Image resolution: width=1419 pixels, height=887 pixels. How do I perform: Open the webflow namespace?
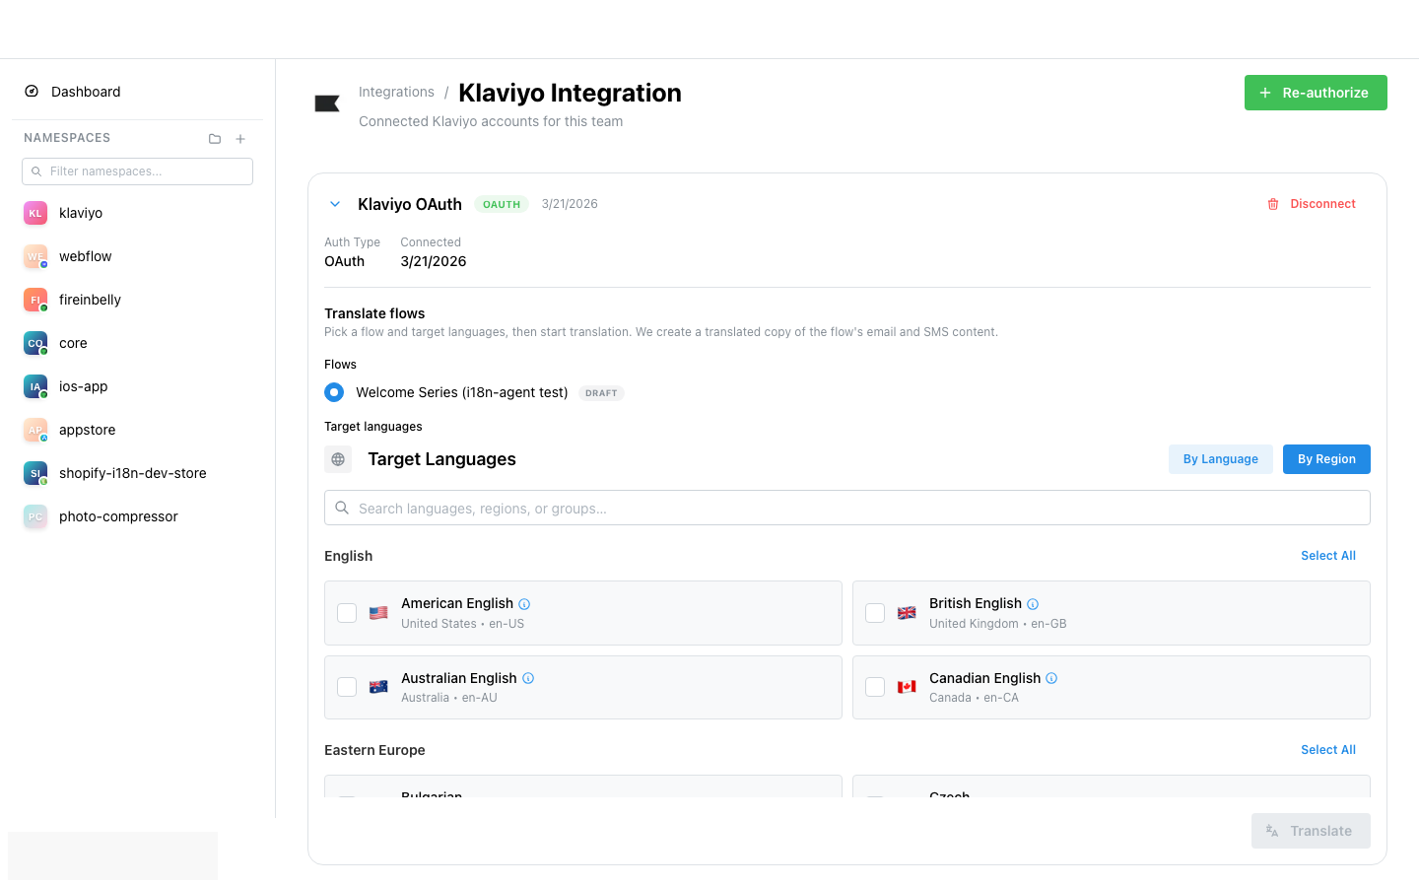[x=137, y=256]
